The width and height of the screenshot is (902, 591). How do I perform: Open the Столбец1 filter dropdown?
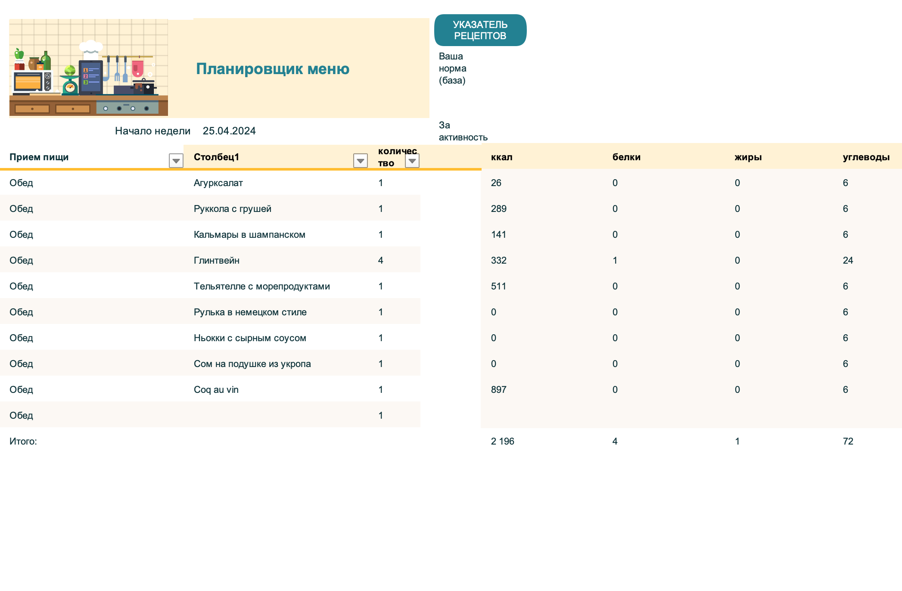tap(360, 161)
